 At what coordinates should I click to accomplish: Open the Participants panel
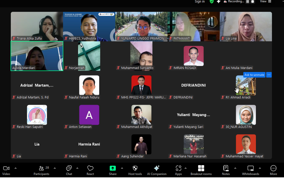pyautogui.click(x=42, y=170)
